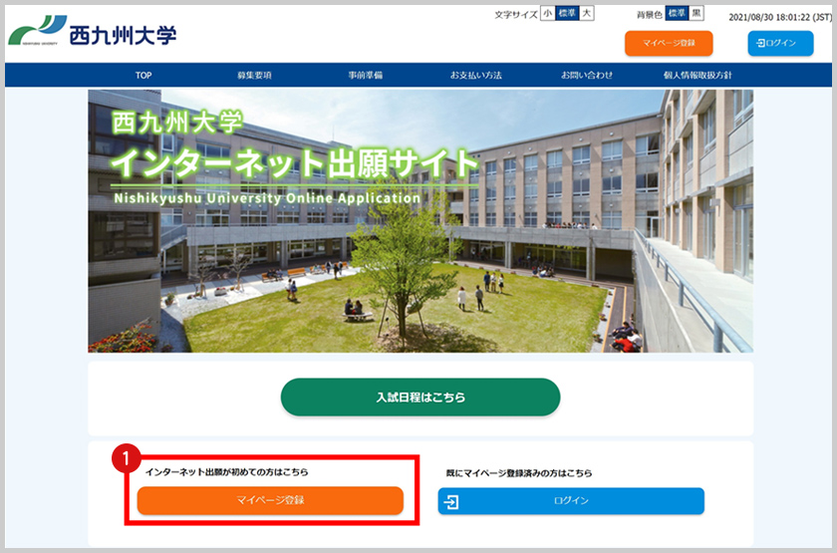Viewport: 837px width, 553px height.
Task: Click the 文字サイズ label
Action: (516, 14)
